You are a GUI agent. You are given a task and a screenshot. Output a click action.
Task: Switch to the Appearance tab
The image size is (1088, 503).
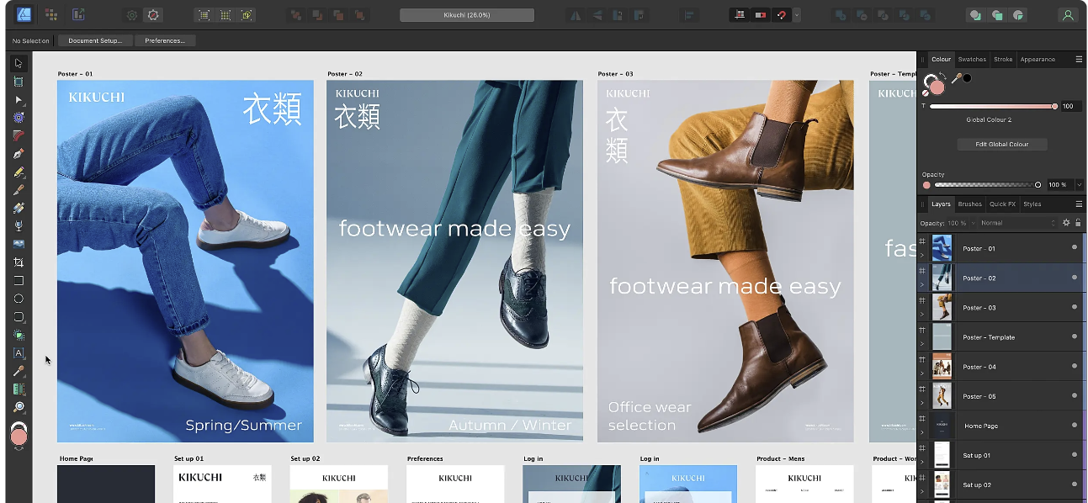coord(1038,59)
